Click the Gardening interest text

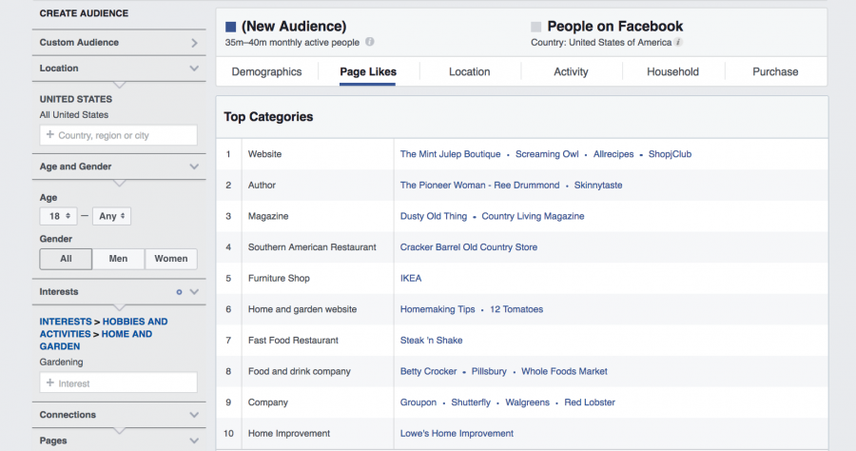tap(61, 362)
